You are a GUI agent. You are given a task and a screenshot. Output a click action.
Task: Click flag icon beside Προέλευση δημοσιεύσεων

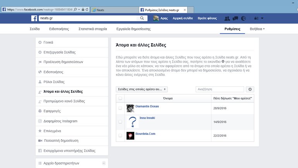40,62
